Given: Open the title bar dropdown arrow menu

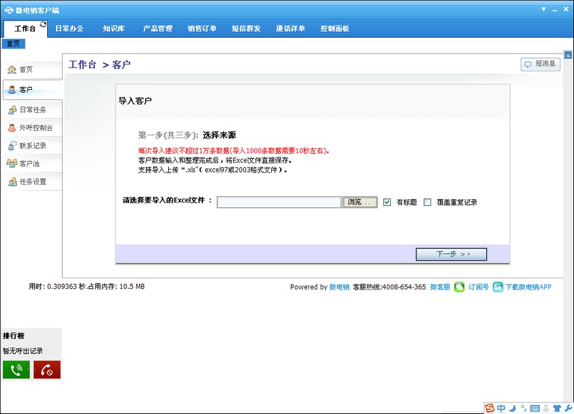Looking at the screenshot, I should click(x=544, y=10).
